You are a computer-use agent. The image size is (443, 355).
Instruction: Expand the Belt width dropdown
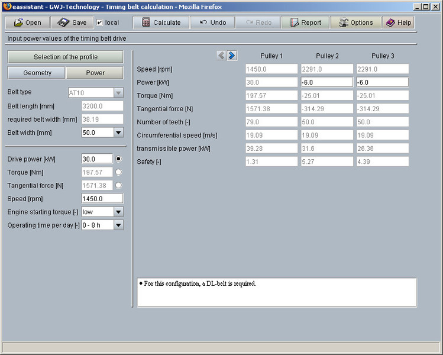[118, 133]
